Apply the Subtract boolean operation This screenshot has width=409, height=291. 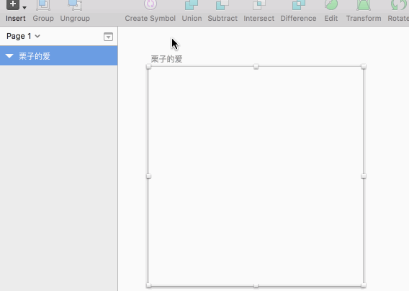point(223,5)
